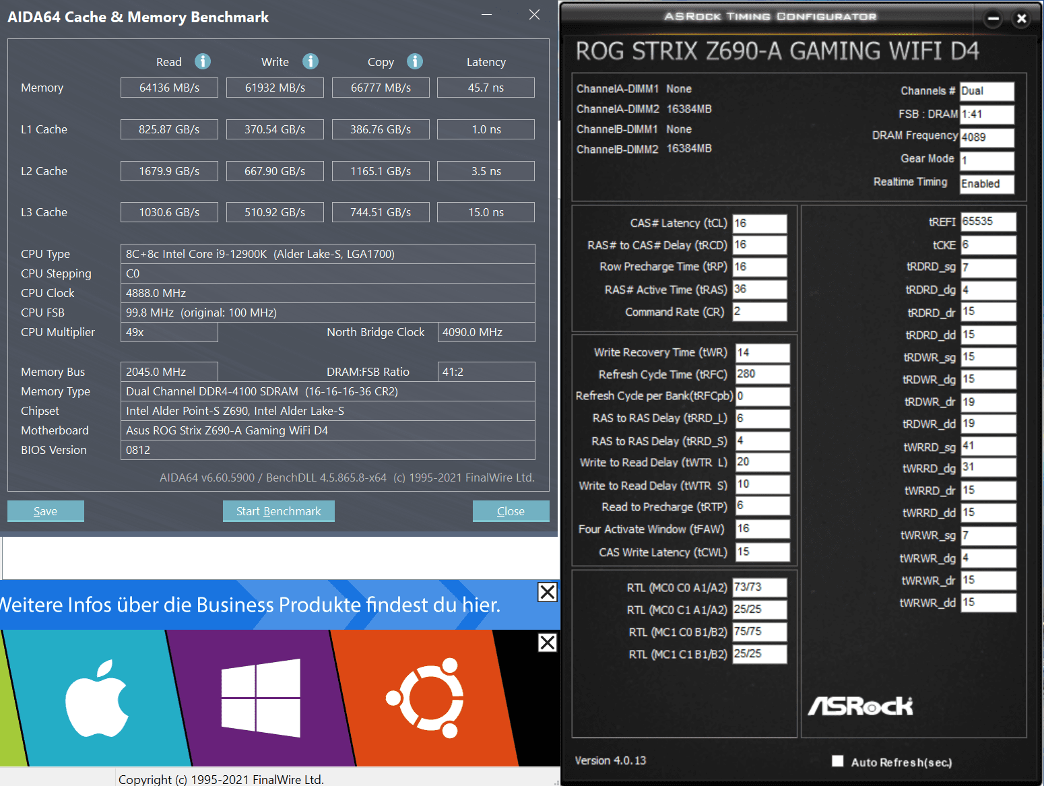
Task: Click the tWTR_S value field
Action: point(762,485)
